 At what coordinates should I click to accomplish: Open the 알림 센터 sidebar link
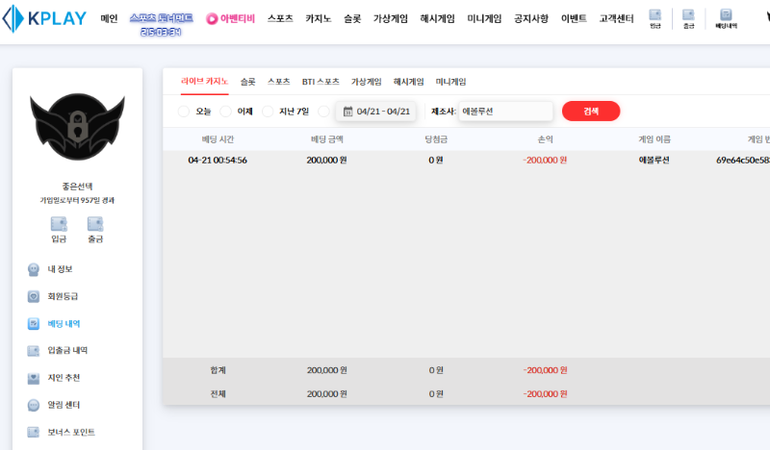tap(64, 405)
